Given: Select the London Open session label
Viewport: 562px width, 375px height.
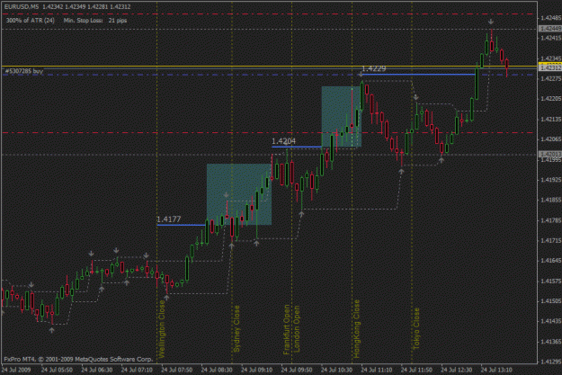Looking at the screenshot, I should [297, 329].
